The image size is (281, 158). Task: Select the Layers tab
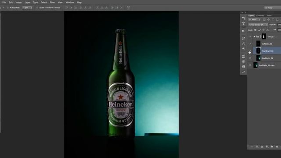click(251, 16)
